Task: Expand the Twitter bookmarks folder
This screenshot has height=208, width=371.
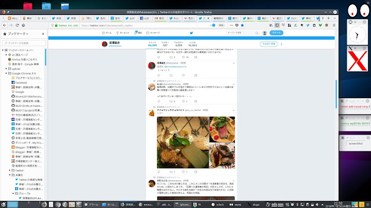Action: (x=10, y=170)
